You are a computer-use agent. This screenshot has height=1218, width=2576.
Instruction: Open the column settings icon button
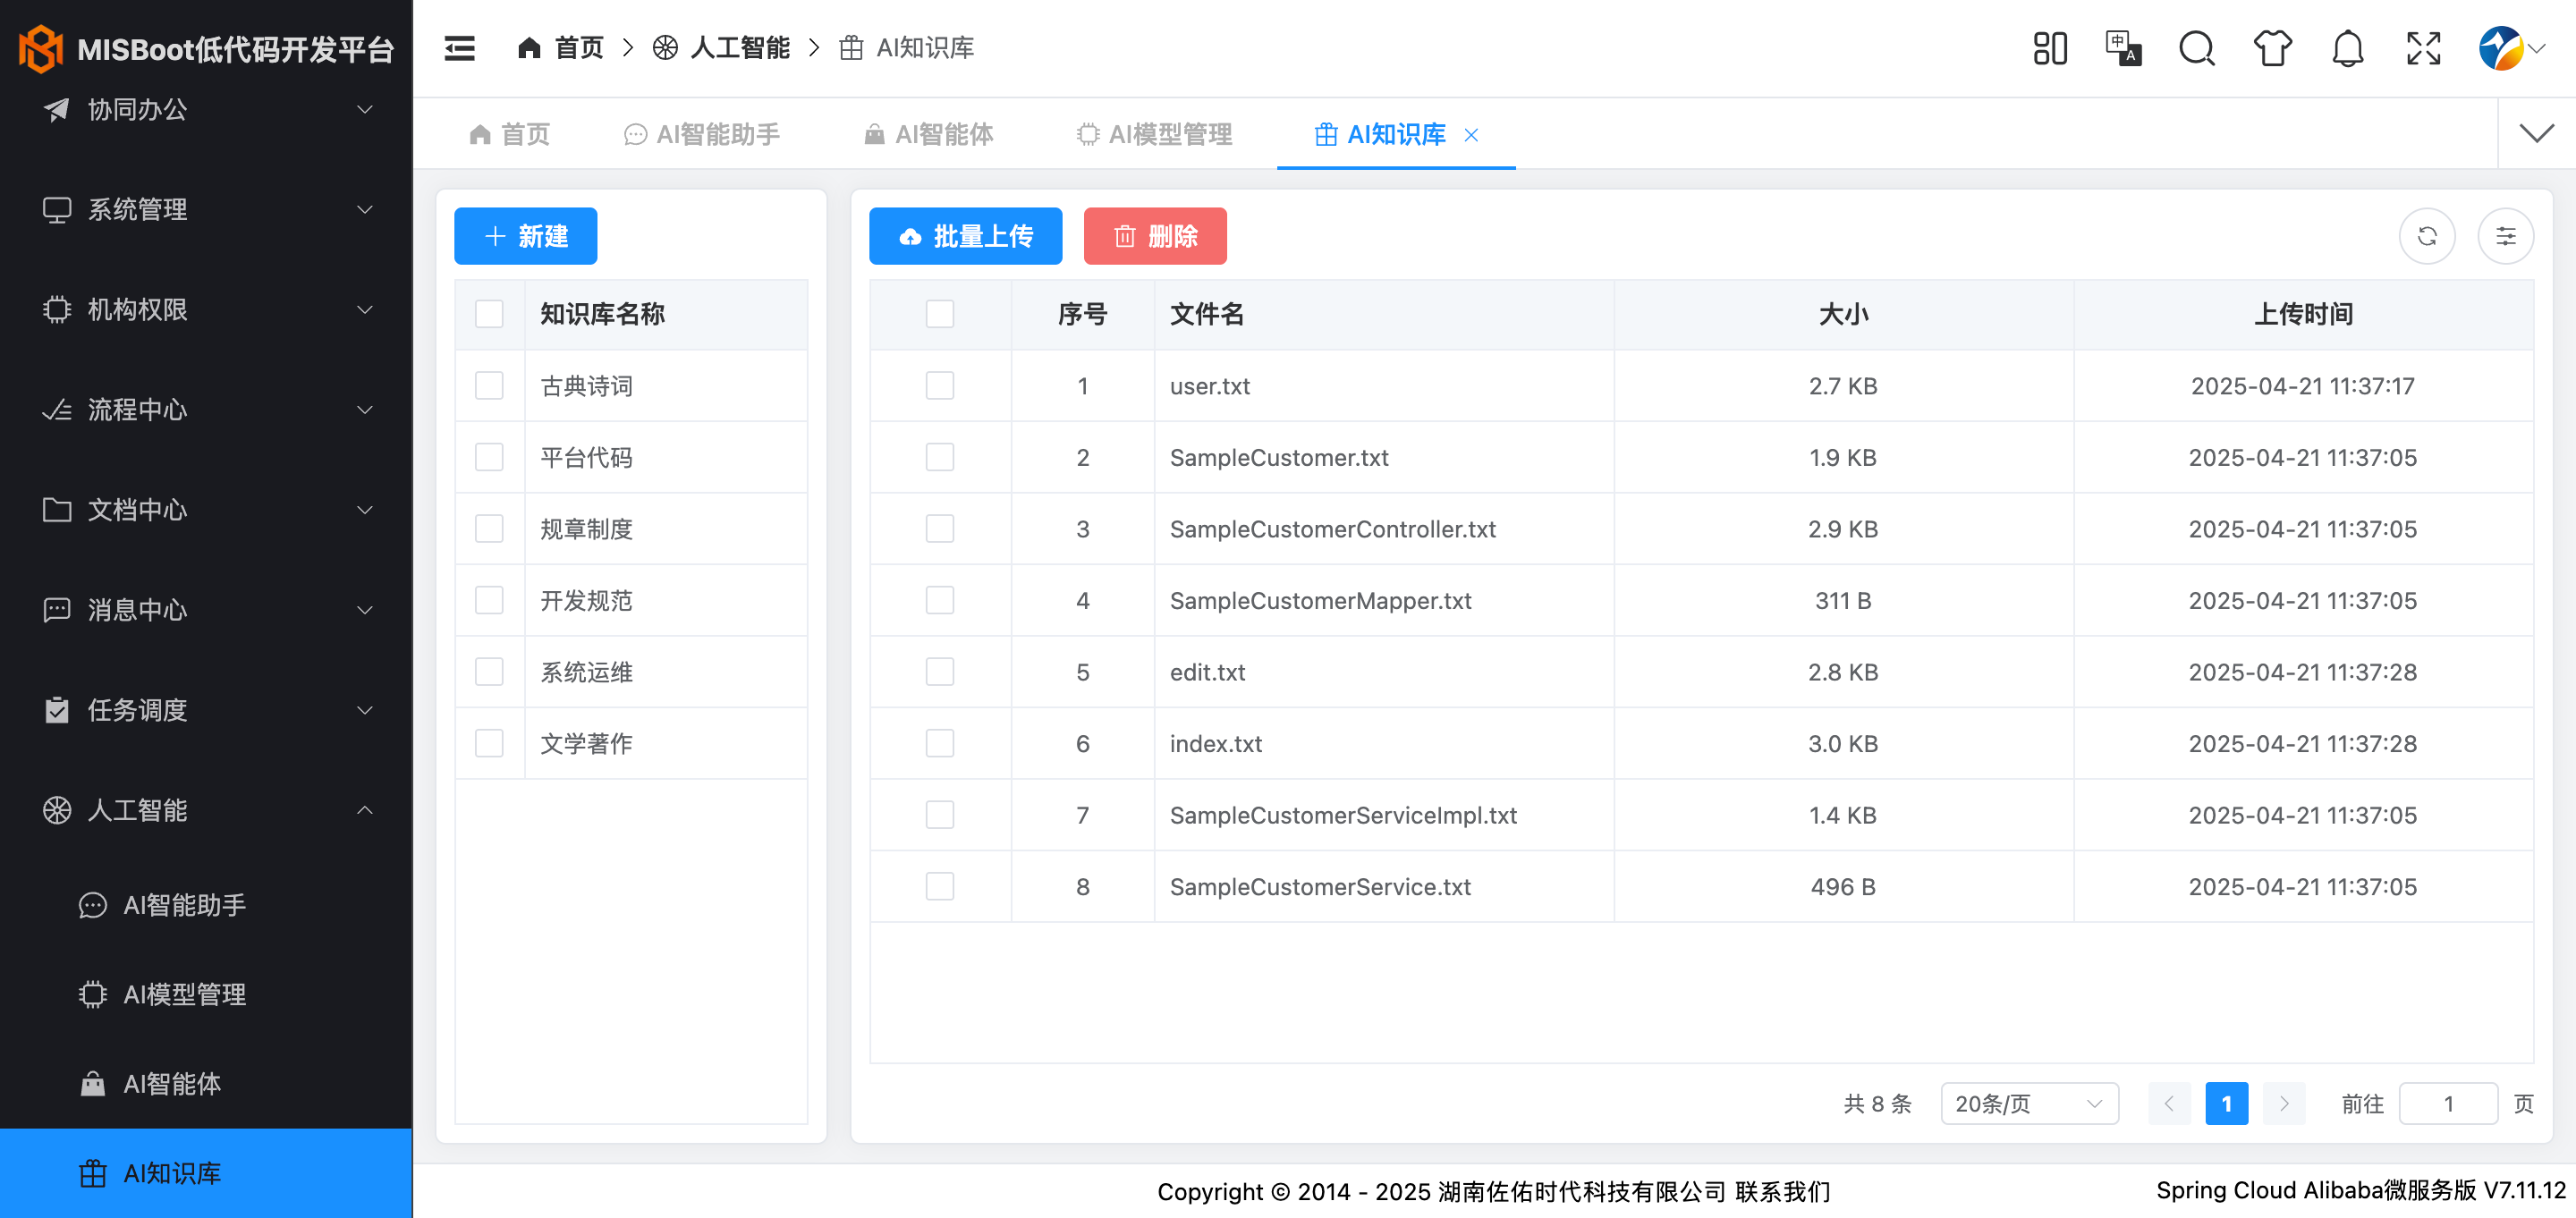point(2505,236)
